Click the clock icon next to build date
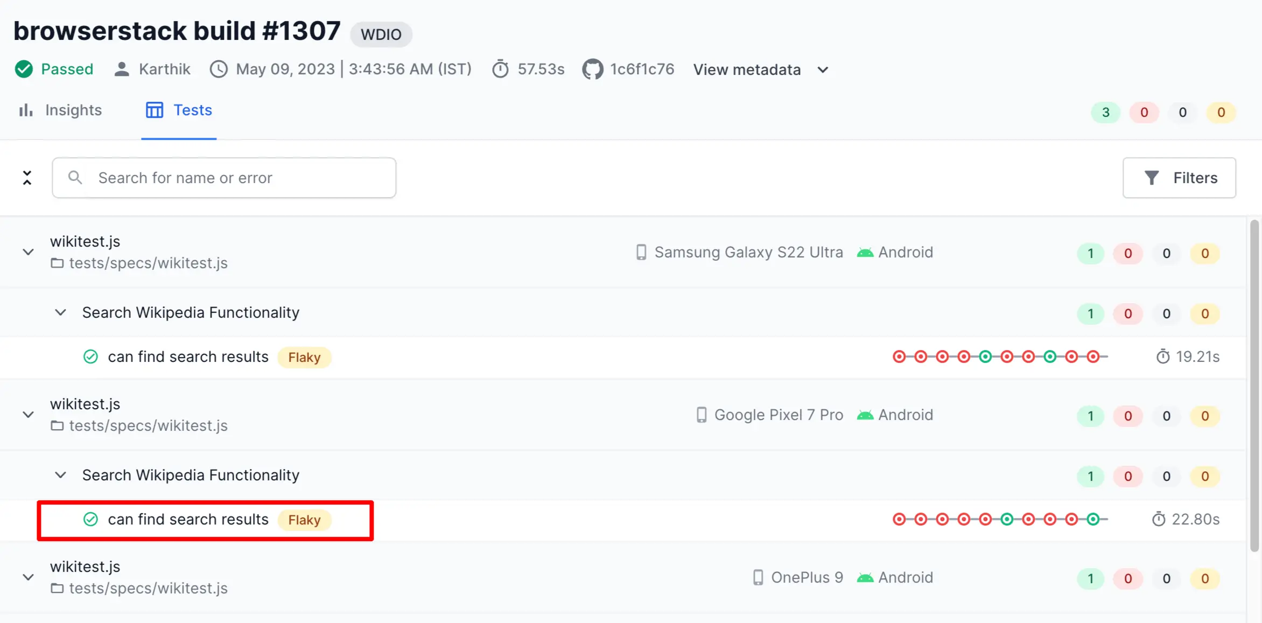This screenshot has width=1262, height=623. 219,69
